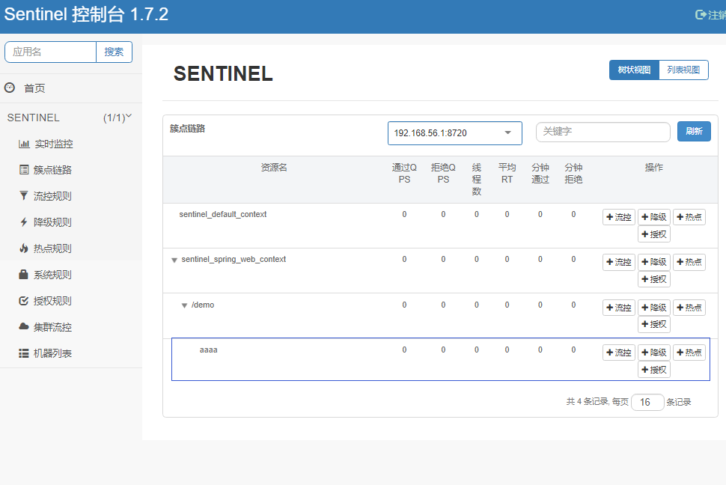The image size is (726, 485).
Task: Add 降级 rule for aaaa
Action: [x=653, y=353]
